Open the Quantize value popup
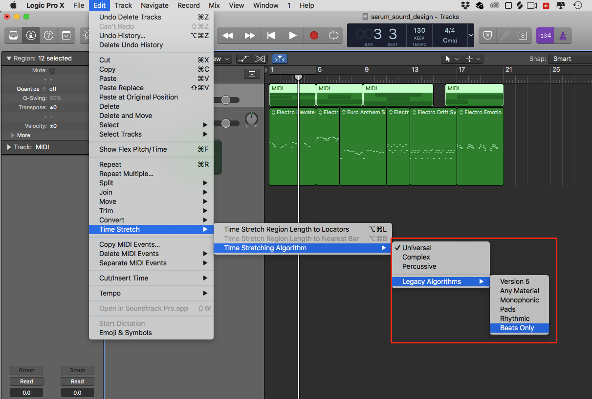The height and width of the screenshot is (399, 592). pos(53,89)
